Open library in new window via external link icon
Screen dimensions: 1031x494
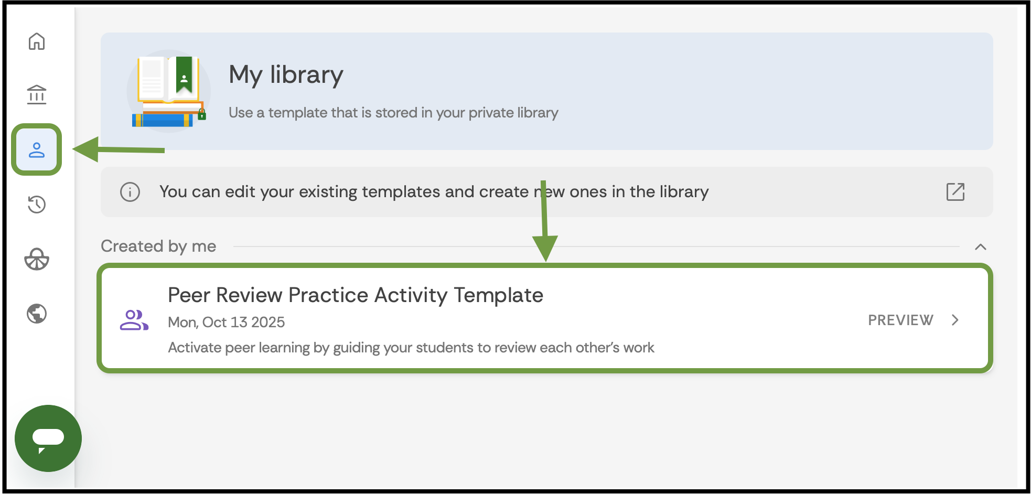(x=956, y=192)
